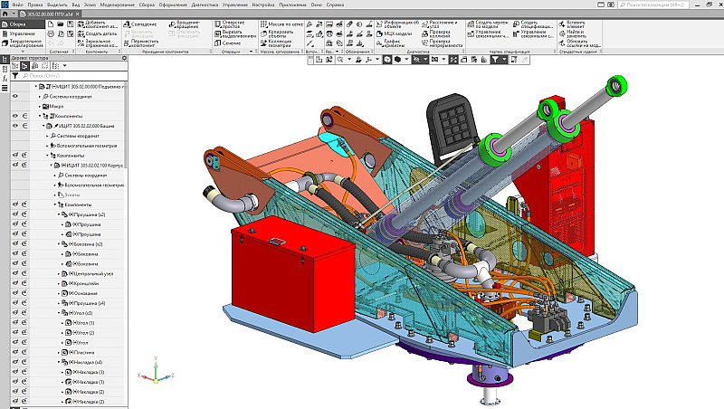Open the Diagnostics menu

click(x=206, y=5)
